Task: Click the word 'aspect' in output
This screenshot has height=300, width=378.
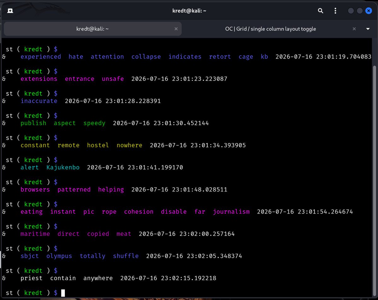Action: (x=65, y=123)
